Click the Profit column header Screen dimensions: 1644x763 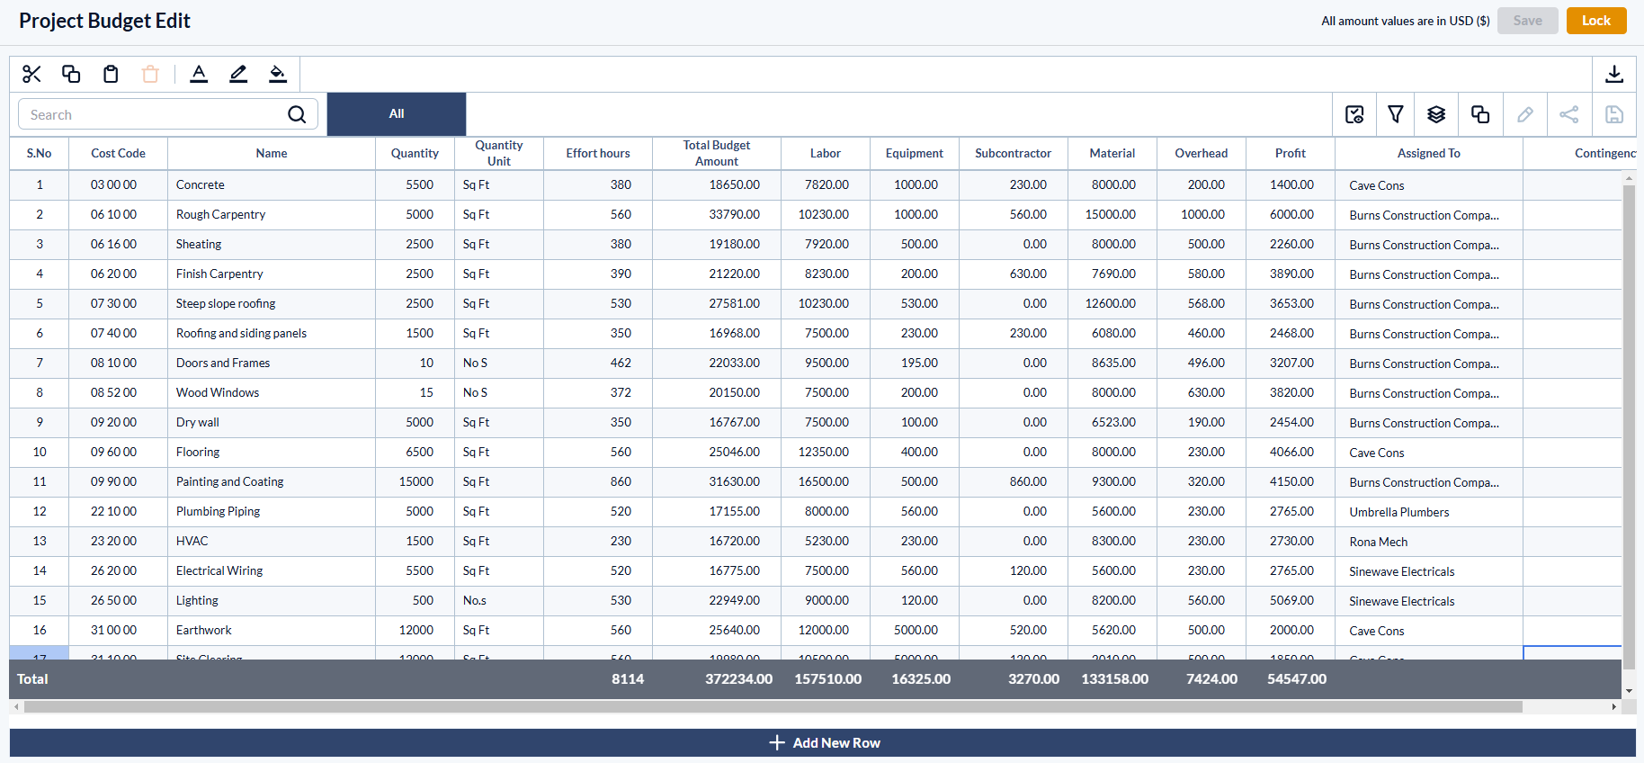(x=1291, y=153)
